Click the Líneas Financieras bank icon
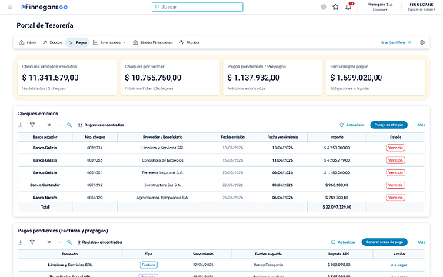The image size is (443, 277). (135, 42)
